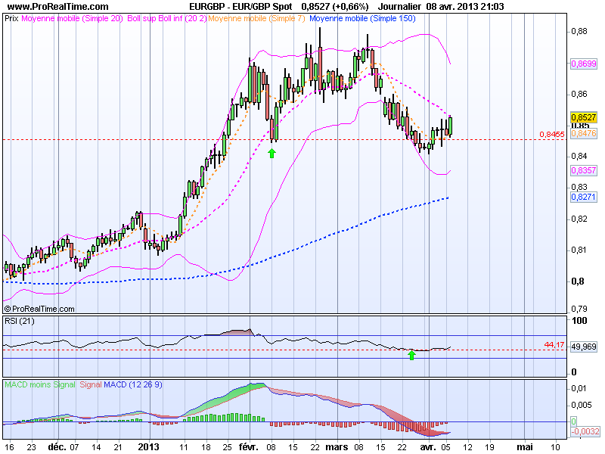Toggle the dashed red alert line at 0.8455
The height and width of the screenshot is (454, 605).
302,138
